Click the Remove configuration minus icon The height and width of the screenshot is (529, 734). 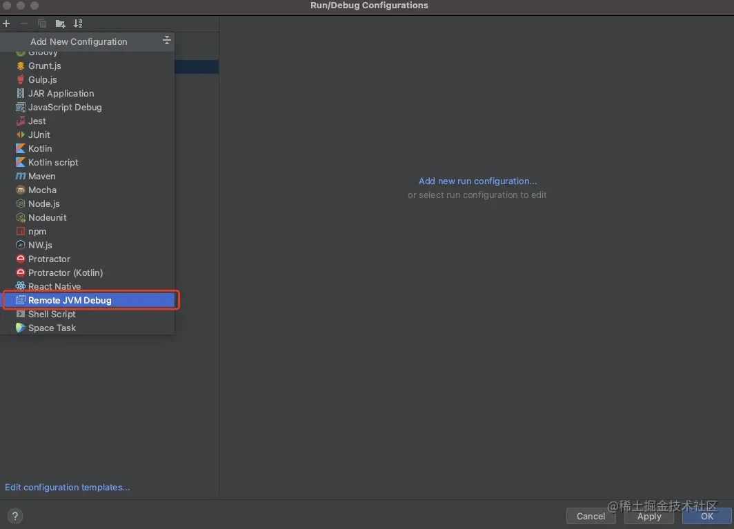pos(24,23)
